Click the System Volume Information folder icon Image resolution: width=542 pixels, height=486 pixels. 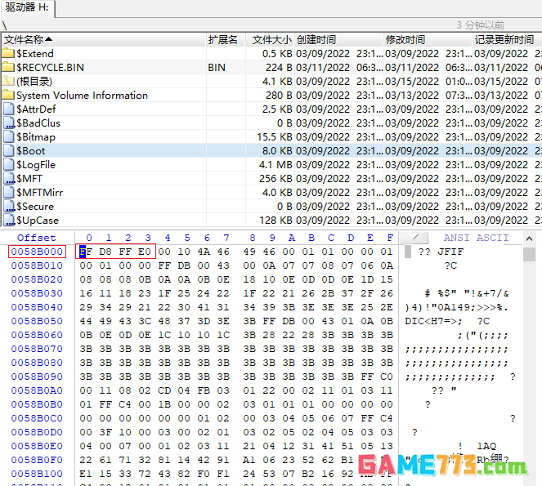click(x=8, y=96)
